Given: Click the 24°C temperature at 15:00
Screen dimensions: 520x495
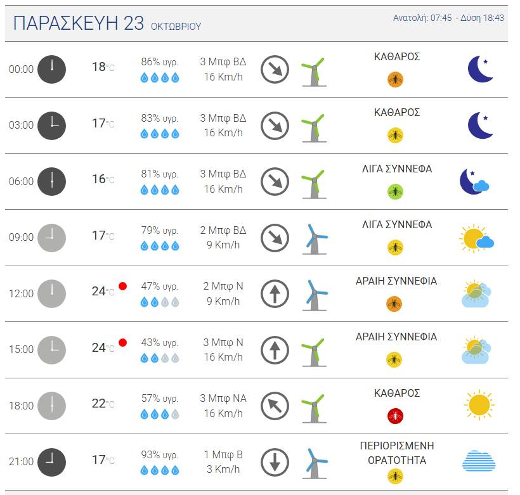Looking at the screenshot, I should [103, 348].
